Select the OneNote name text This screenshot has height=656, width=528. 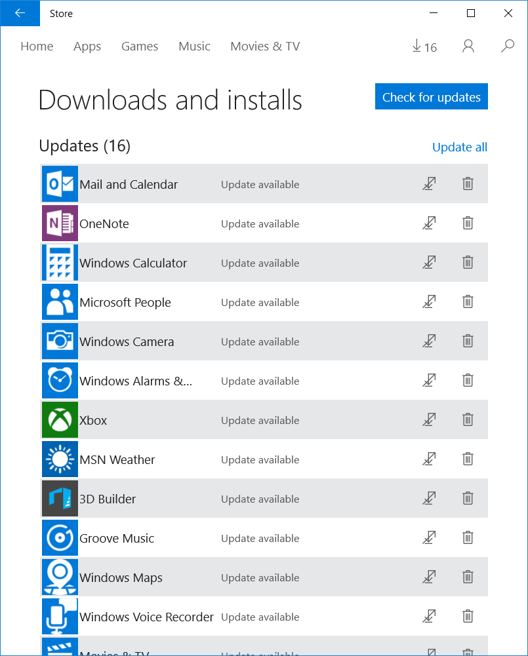click(x=104, y=224)
